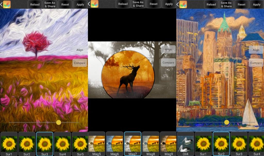
Task: Click Reload in right screen
Action: tap(211, 5)
